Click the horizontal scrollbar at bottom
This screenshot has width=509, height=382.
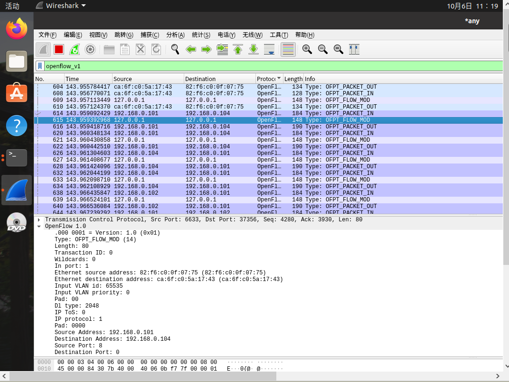click(x=143, y=376)
